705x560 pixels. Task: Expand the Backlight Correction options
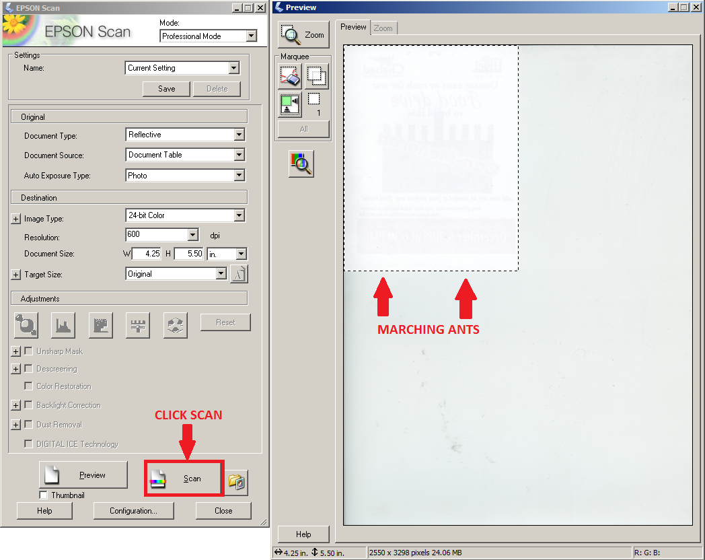click(x=15, y=405)
